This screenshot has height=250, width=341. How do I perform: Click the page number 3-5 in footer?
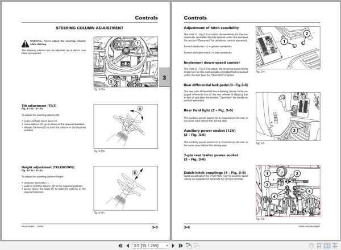pyautogui.click(x=155, y=227)
